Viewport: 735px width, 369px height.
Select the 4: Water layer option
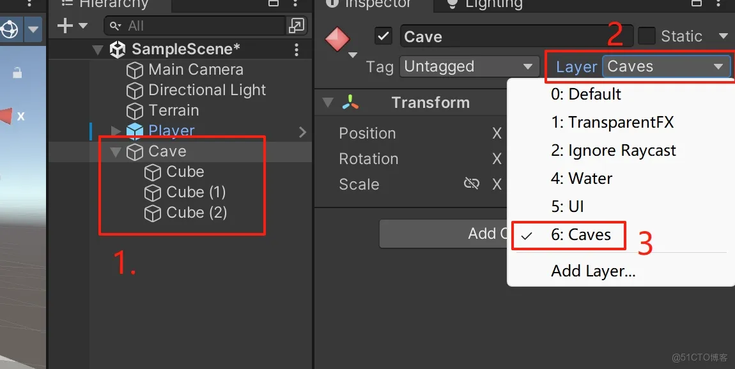(581, 178)
